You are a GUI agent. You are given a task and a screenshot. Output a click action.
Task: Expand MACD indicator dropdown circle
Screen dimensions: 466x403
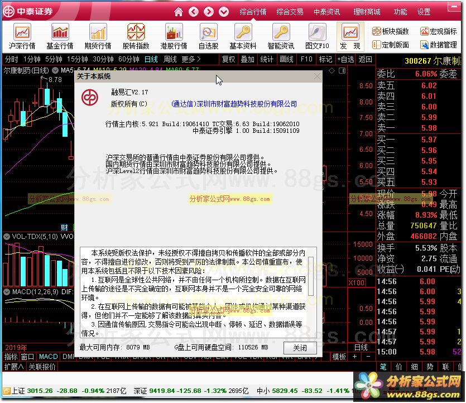7,292
